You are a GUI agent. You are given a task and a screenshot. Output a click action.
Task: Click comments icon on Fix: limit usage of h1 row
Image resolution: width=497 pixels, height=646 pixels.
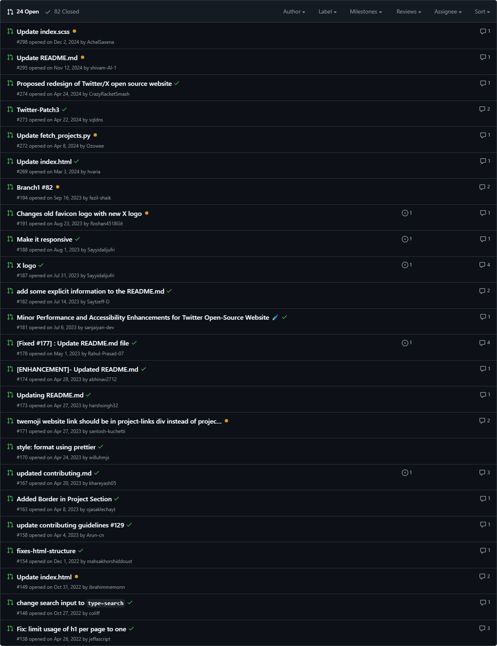[x=482, y=628]
